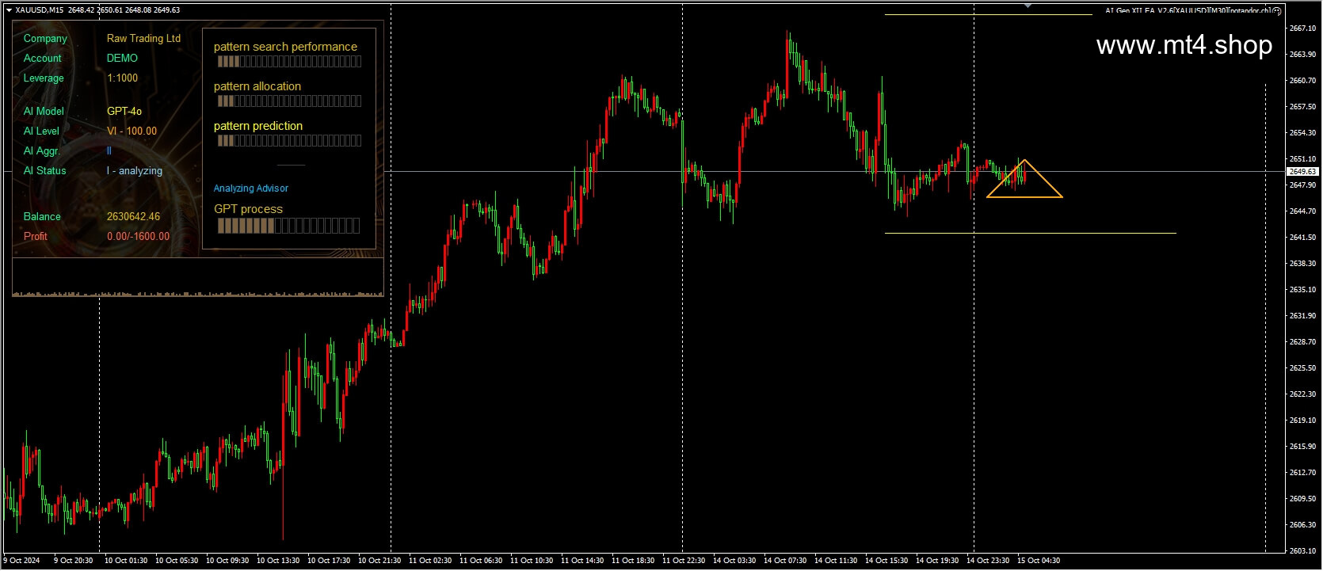This screenshot has height=571, width=1323.
Task: Click the XAUUSD,M15 chart title text
Action: tap(40, 10)
